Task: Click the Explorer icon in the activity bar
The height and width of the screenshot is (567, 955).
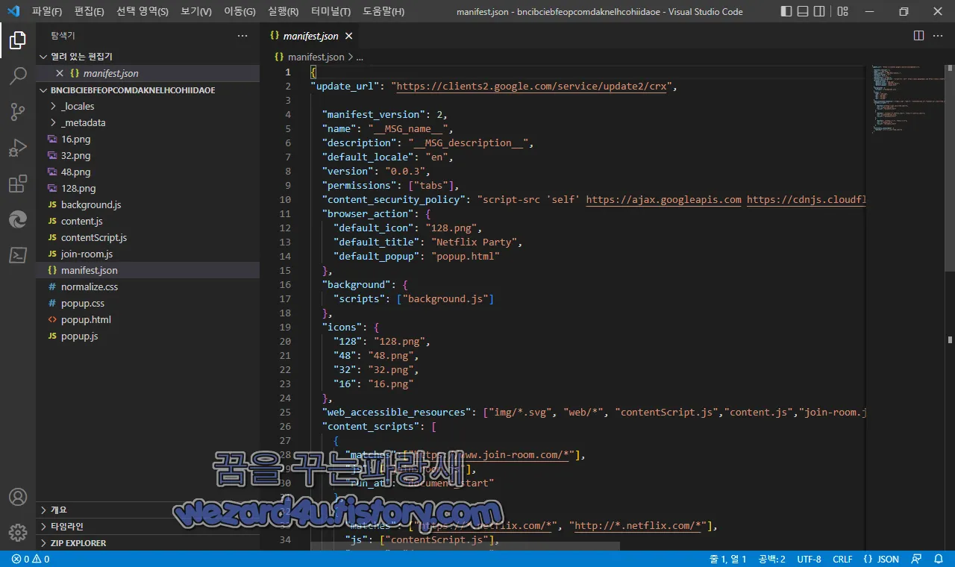Action: coord(18,40)
